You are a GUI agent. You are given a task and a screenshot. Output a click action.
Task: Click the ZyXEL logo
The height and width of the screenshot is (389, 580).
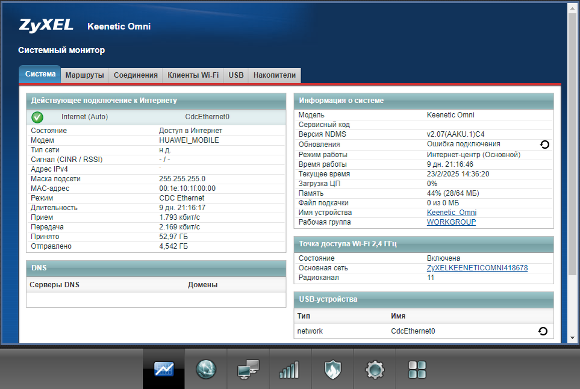point(46,25)
